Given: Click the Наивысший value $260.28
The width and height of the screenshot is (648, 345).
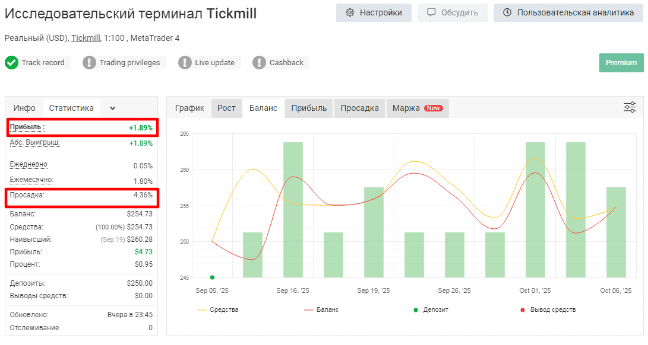Looking at the screenshot, I should 140,239.
